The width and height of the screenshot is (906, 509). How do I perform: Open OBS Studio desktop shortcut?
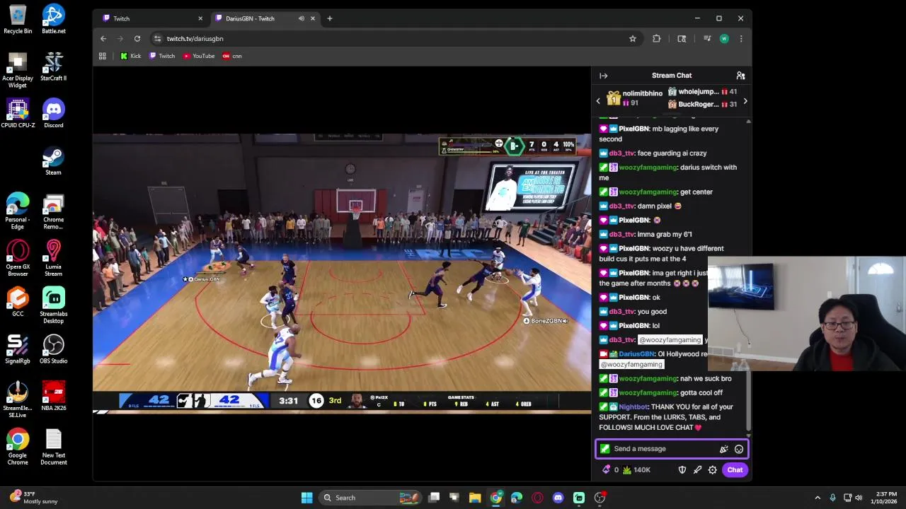54,349
